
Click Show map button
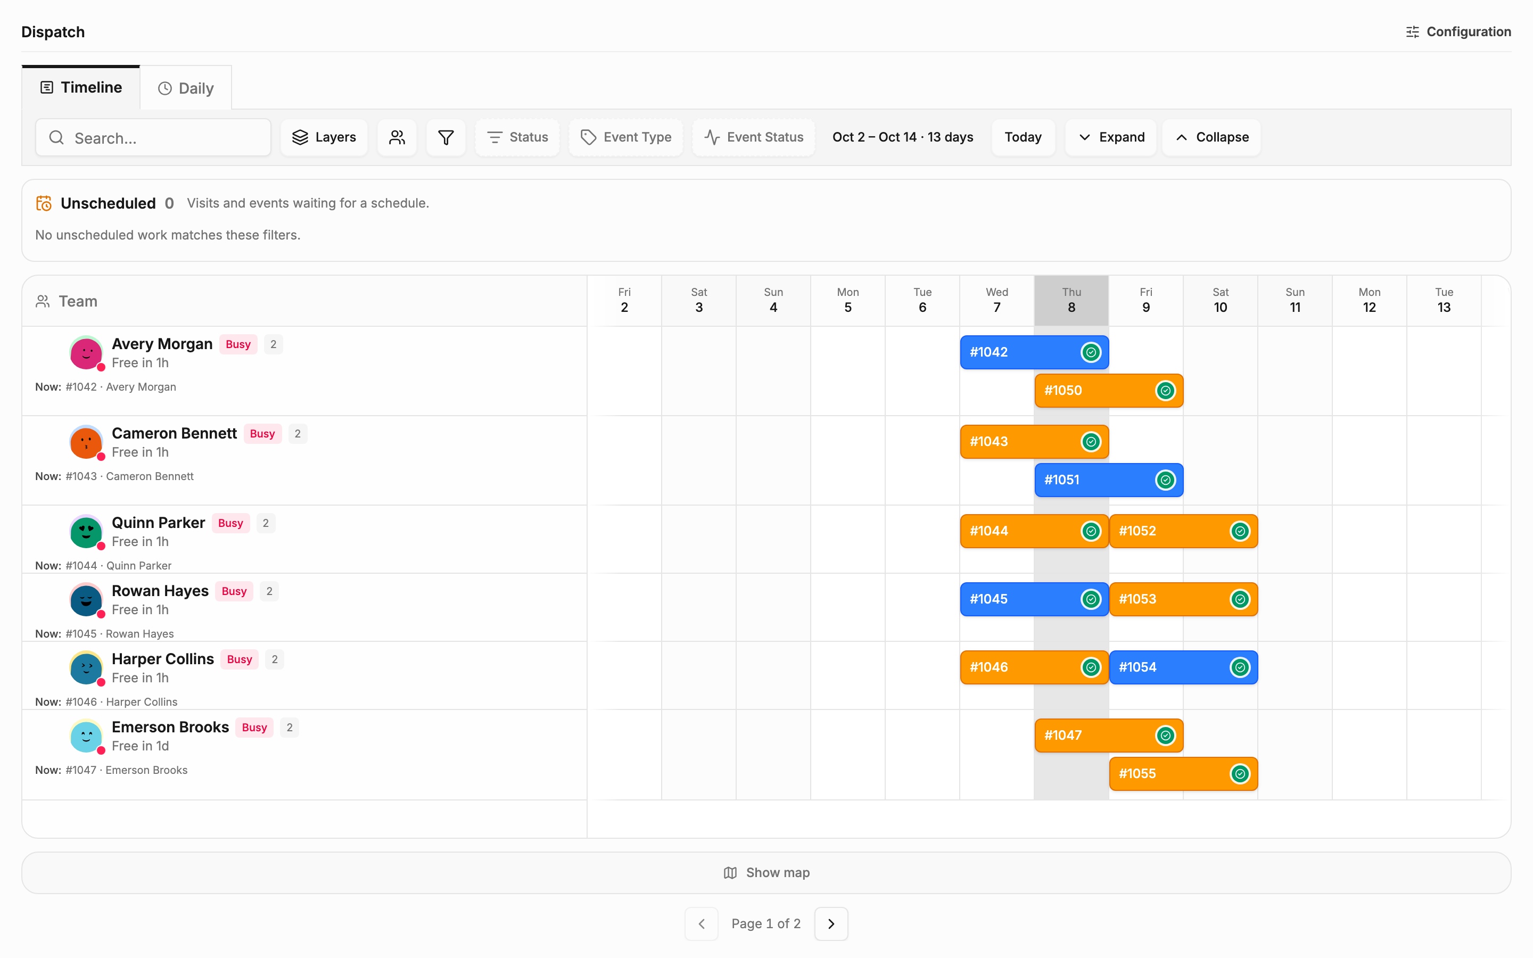tap(767, 872)
